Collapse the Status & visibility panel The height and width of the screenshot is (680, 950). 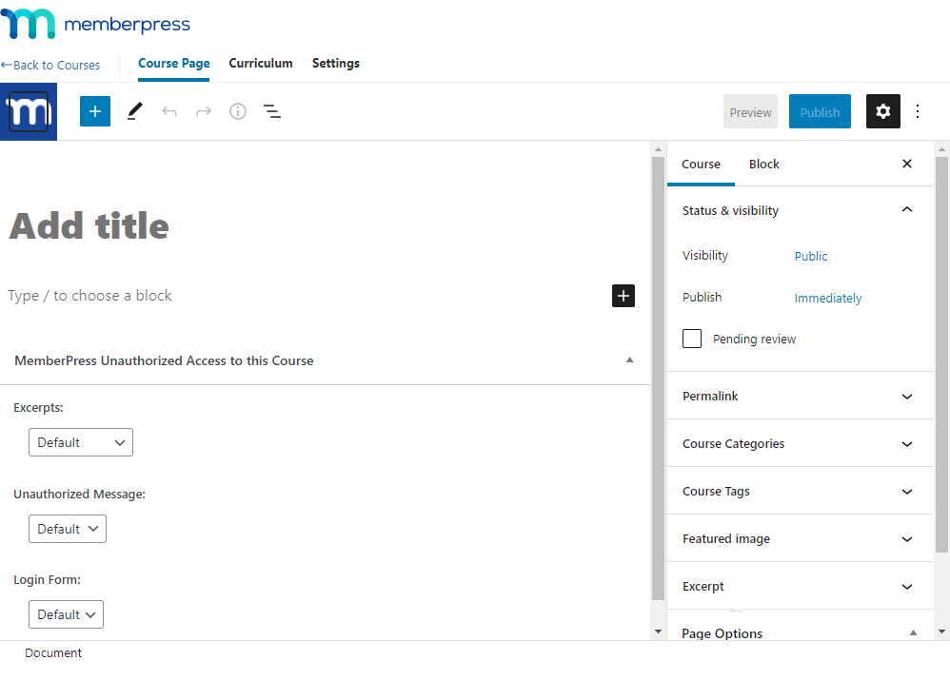pos(906,210)
